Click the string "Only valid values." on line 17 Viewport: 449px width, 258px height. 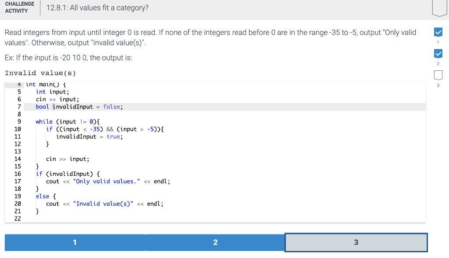(107, 181)
